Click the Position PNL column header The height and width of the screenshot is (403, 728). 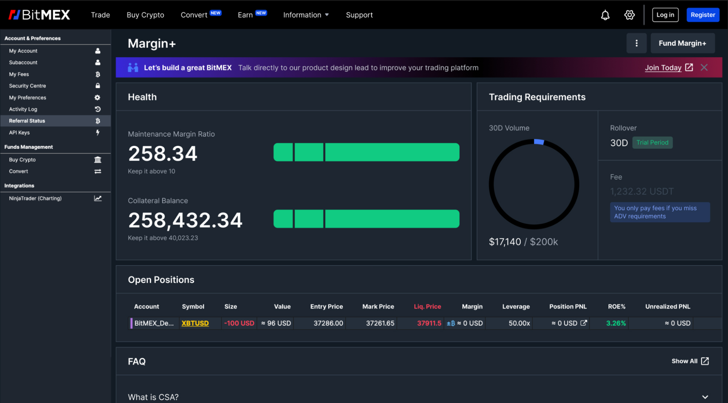[x=568, y=307]
